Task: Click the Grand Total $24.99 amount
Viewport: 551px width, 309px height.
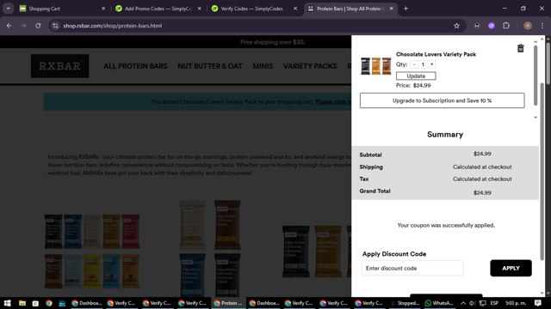Action: 482,192
